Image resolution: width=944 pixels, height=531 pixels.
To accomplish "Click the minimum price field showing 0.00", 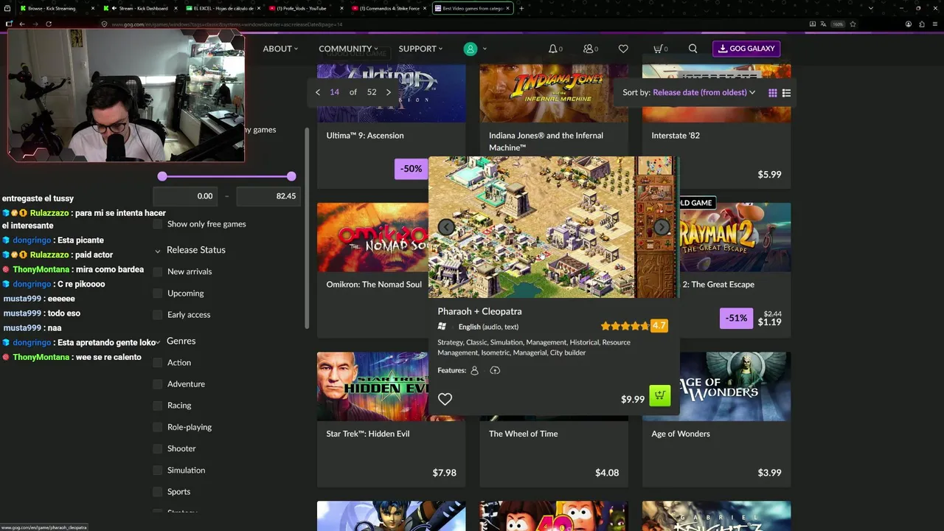I will 185,196.
